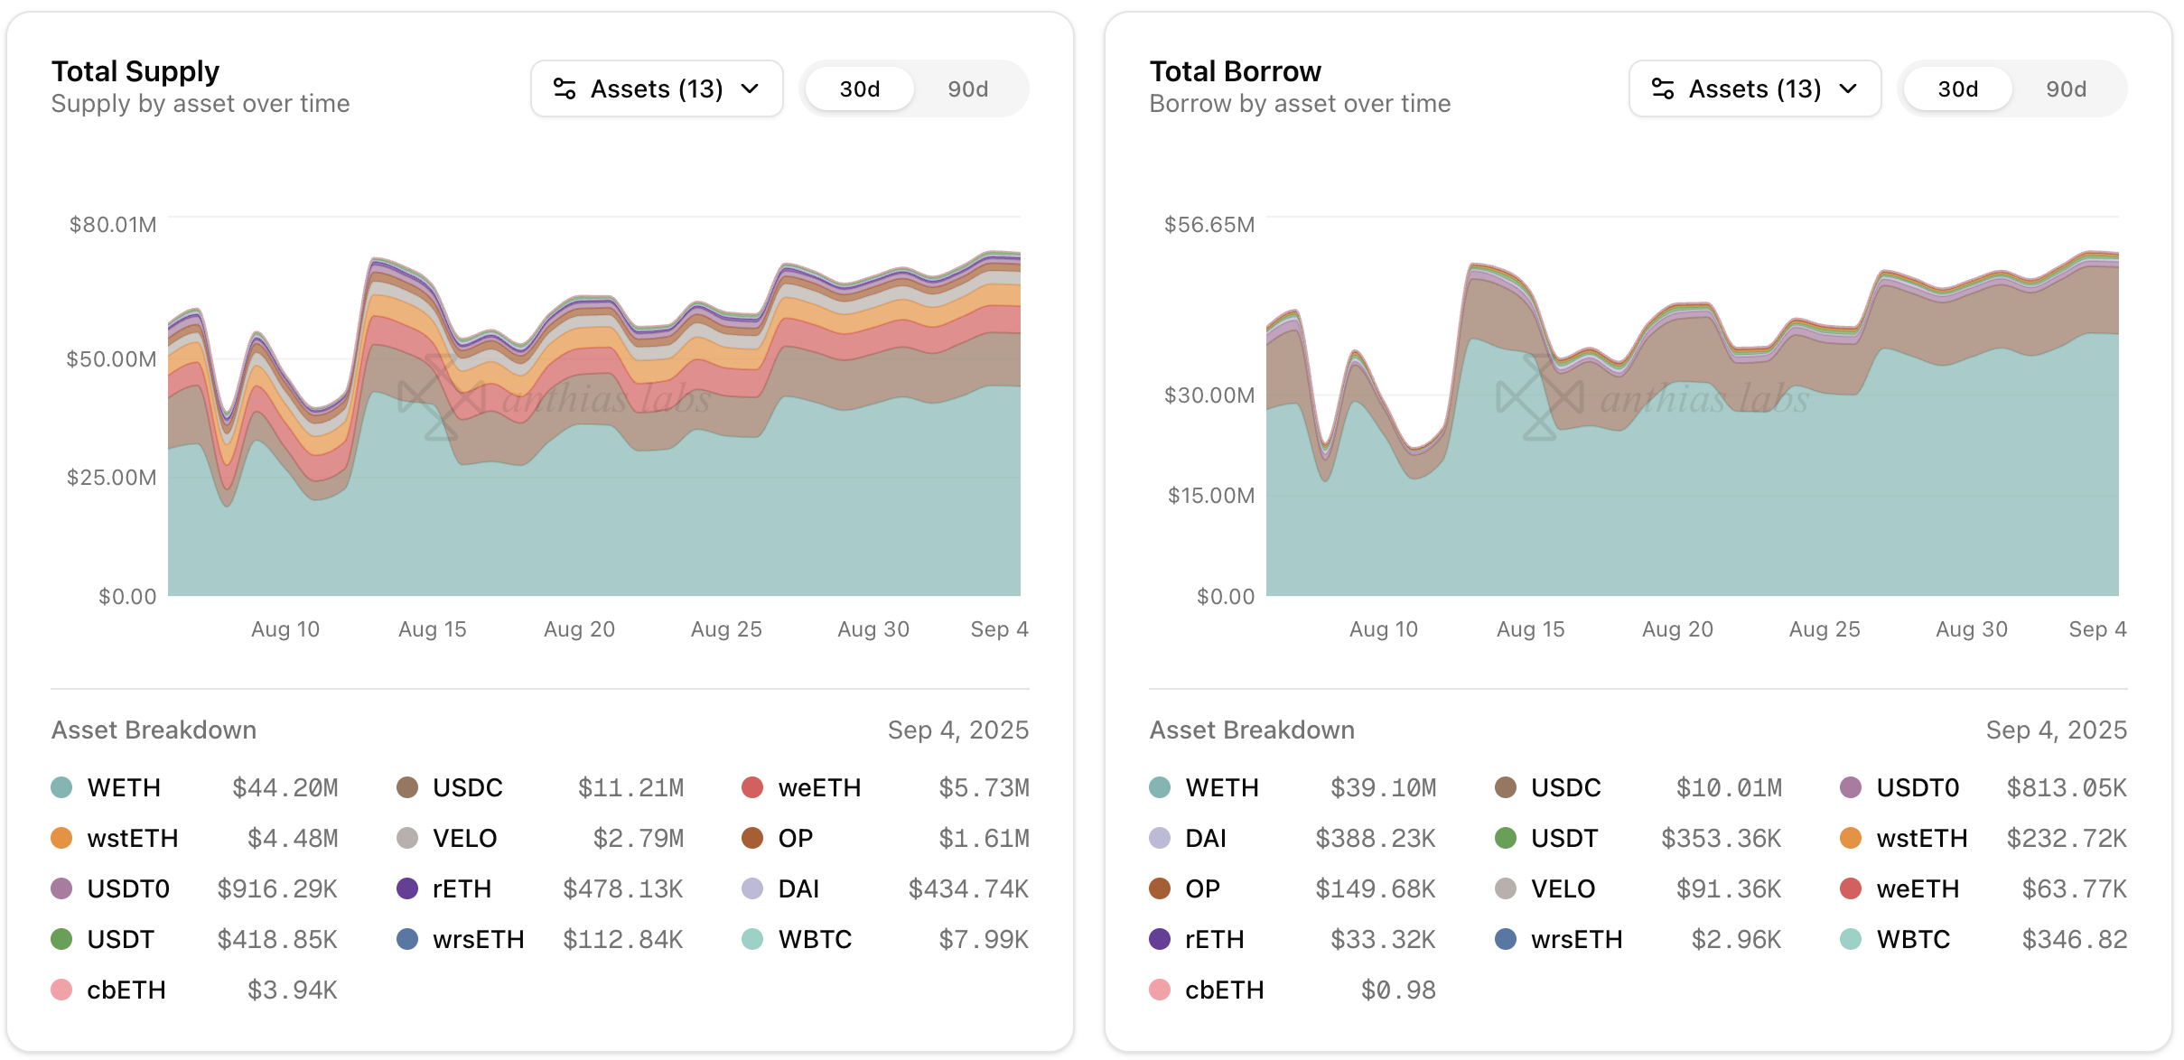The height and width of the screenshot is (1060, 2184).
Task: Open Assets (13) dropdown in Total Borrow
Action: point(1755,88)
